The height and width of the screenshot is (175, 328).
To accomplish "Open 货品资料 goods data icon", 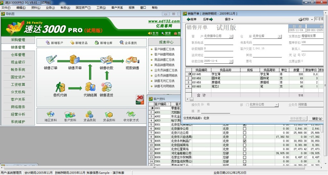I will tap(109, 114).
